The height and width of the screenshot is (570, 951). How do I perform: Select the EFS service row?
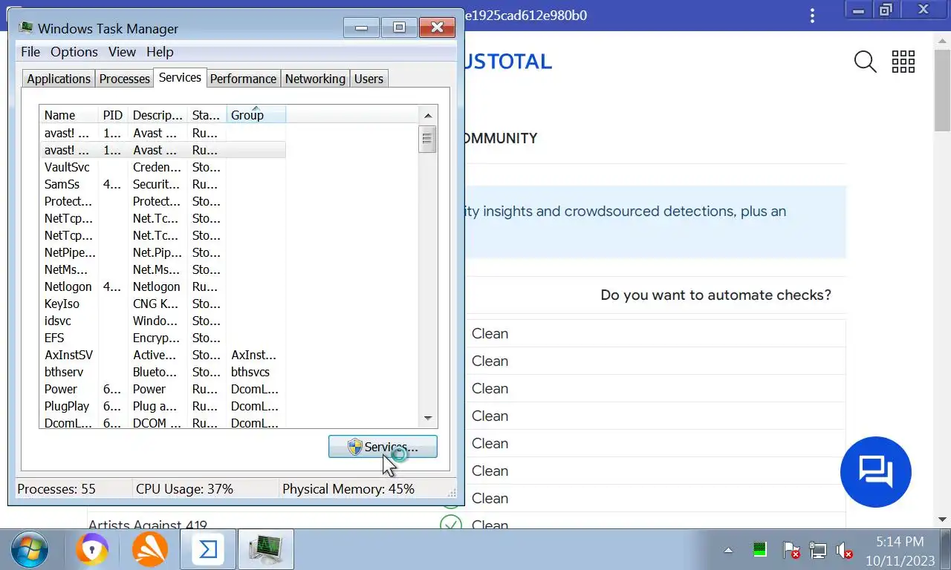163,338
